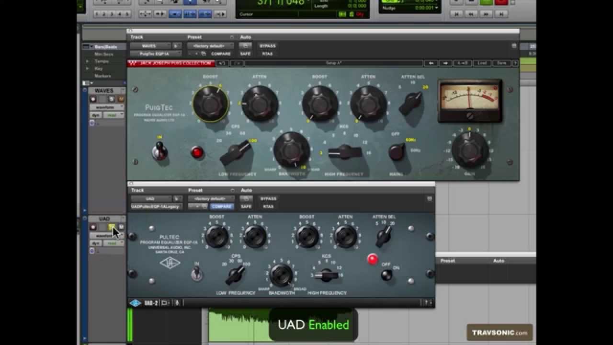Click dyn button on UAD track
Image resolution: width=613 pixels, height=345 pixels.
point(96,243)
